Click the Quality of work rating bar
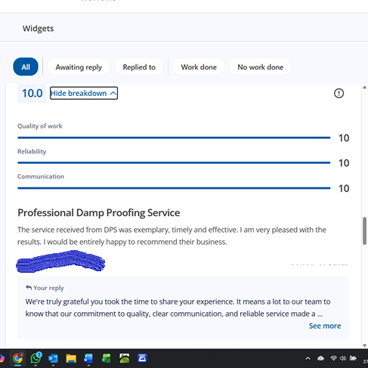 tap(174, 138)
